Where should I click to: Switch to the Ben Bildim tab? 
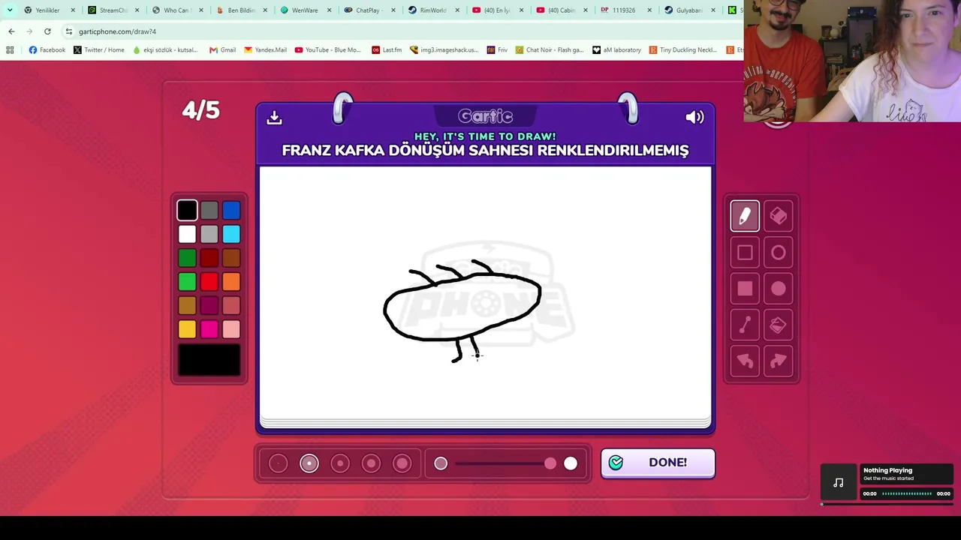click(x=242, y=10)
